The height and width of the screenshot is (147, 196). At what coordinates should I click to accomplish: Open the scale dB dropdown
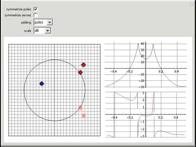[42, 31]
